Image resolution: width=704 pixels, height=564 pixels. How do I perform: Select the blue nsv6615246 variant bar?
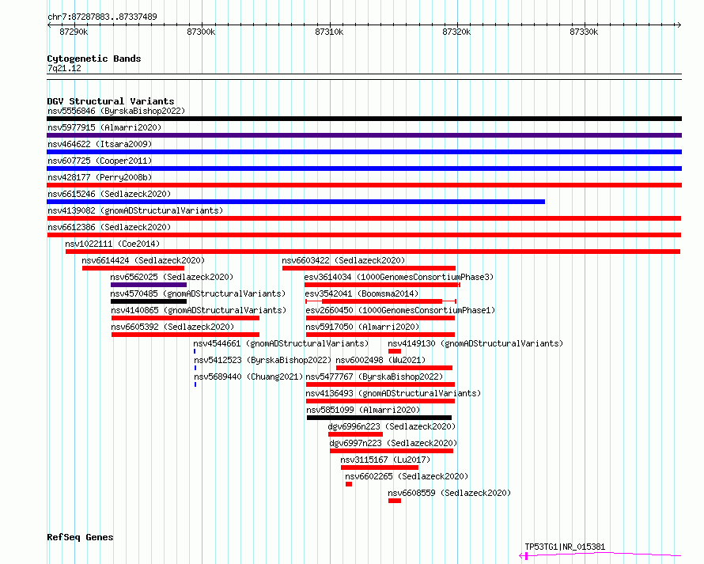(296, 202)
